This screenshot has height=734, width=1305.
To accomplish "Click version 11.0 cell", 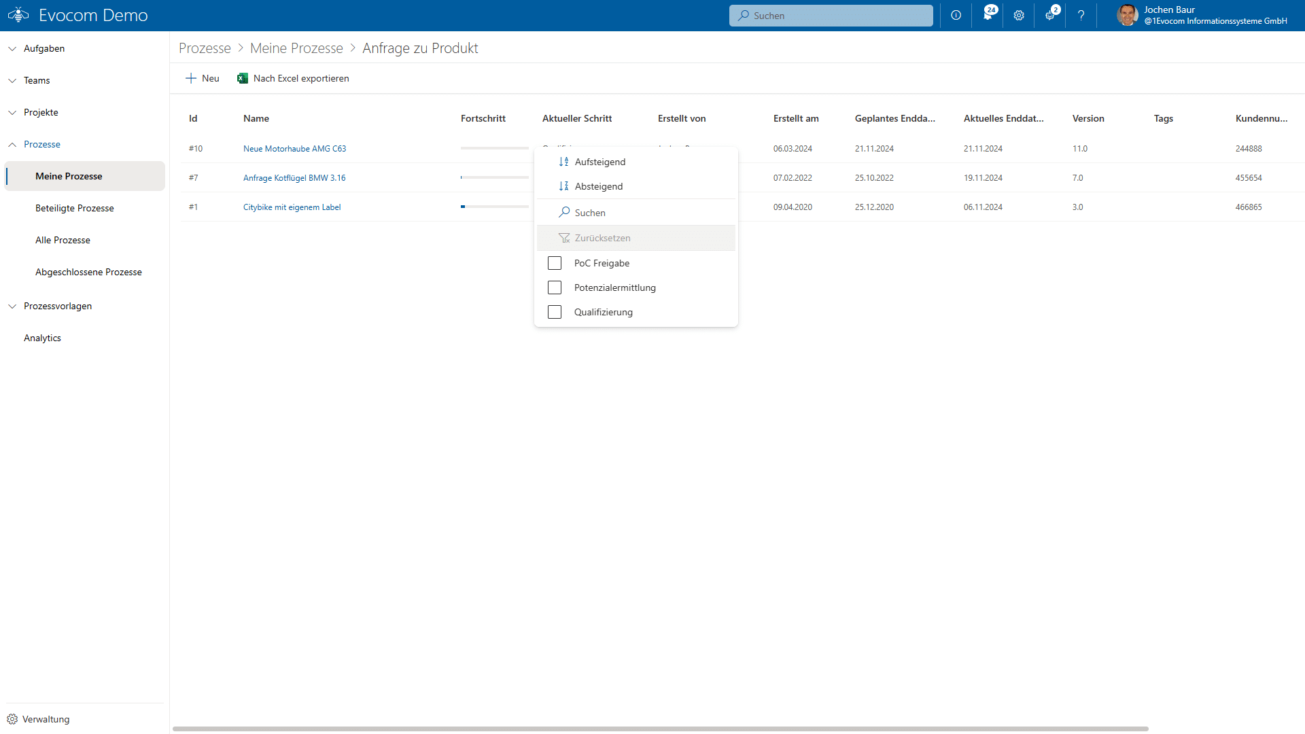I will point(1079,148).
